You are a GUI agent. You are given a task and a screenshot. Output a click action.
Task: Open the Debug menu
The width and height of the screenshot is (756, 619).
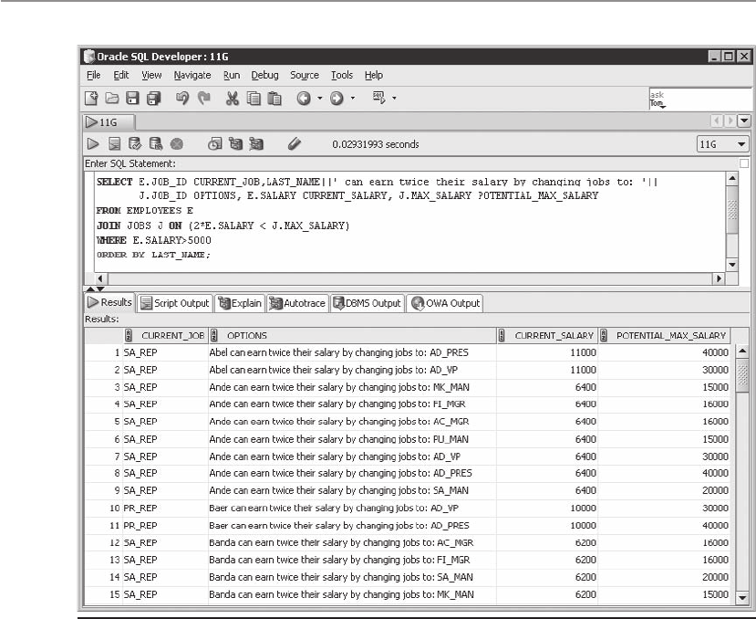pos(264,76)
